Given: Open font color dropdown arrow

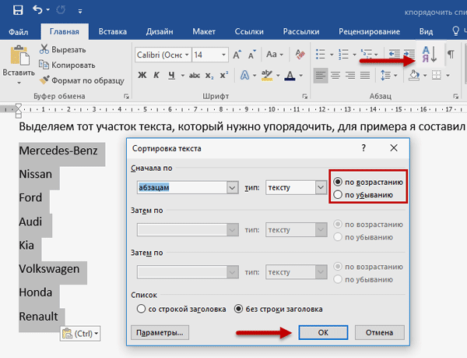Looking at the screenshot, I should tap(301, 76).
